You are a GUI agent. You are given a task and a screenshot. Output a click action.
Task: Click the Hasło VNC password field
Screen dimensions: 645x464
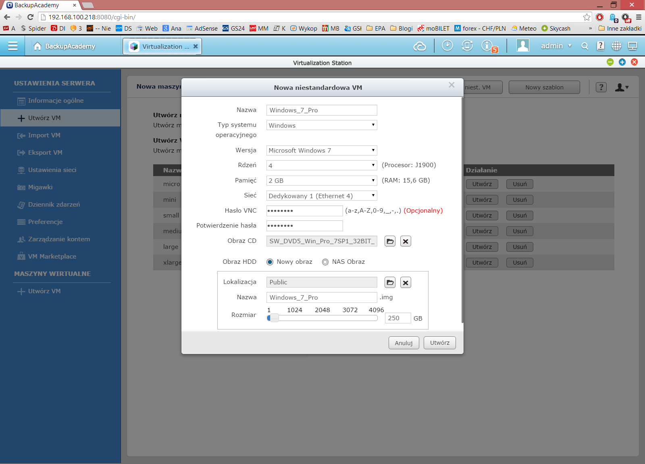pos(304,211)
